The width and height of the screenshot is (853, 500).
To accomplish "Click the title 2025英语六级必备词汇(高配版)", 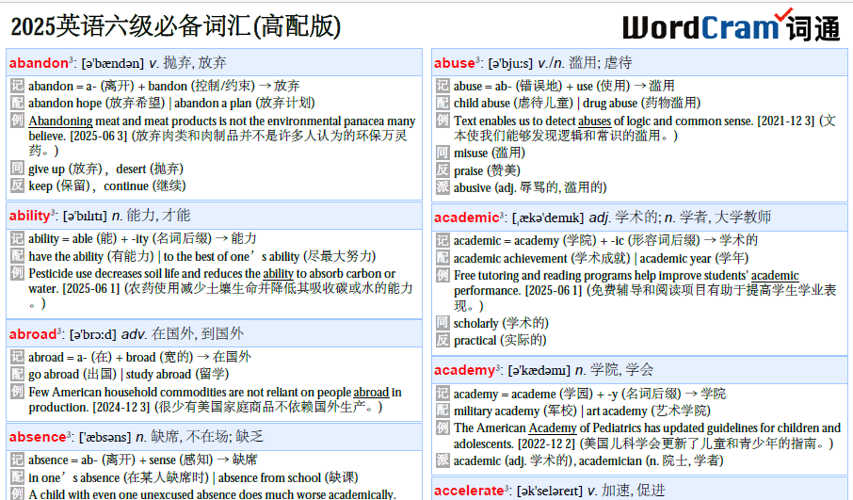I will [x=176, y=25].
